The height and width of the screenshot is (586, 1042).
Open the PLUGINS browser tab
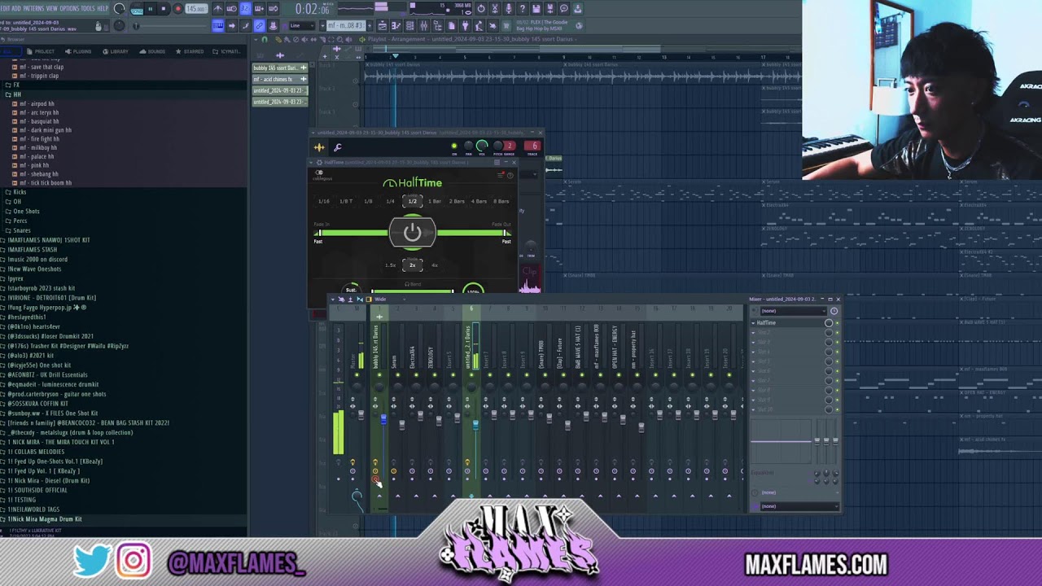(79, 51)
